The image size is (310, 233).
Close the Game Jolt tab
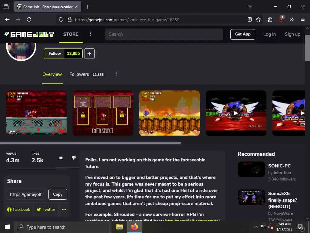[x=76, y=7]
